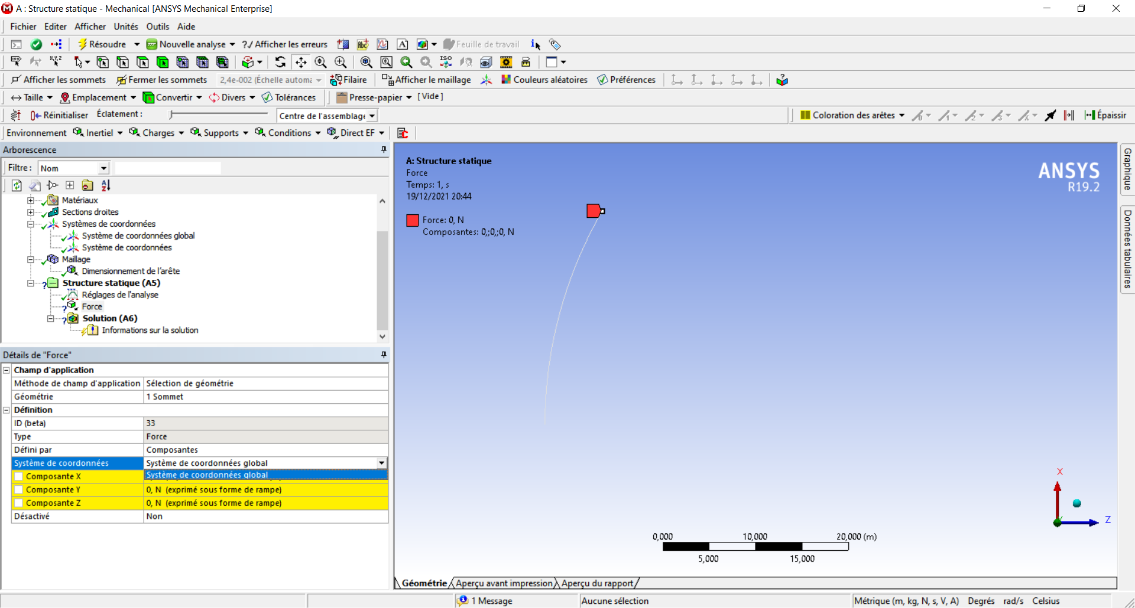Open the Supports dropdown menu
The height and width of the screenshot is (608, 1135).
[219, 133]
